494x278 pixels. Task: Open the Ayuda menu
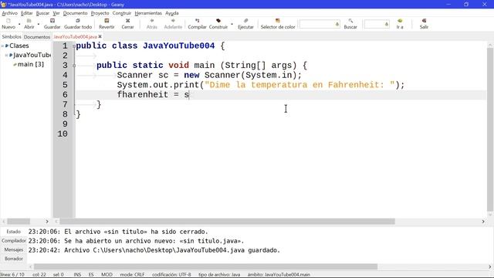(171, 13)
